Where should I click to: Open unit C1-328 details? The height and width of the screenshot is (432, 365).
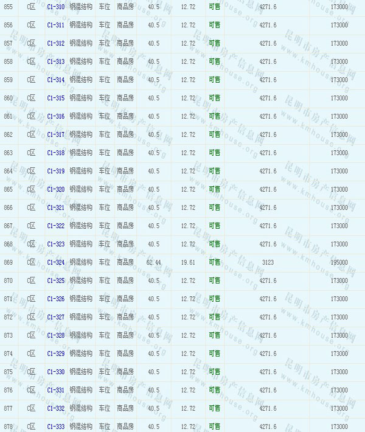pyautogui.click(x=55, y=335)
